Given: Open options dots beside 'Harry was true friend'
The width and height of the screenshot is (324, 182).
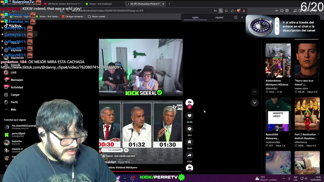Looking at the screenshot, I should coord(318,81).
